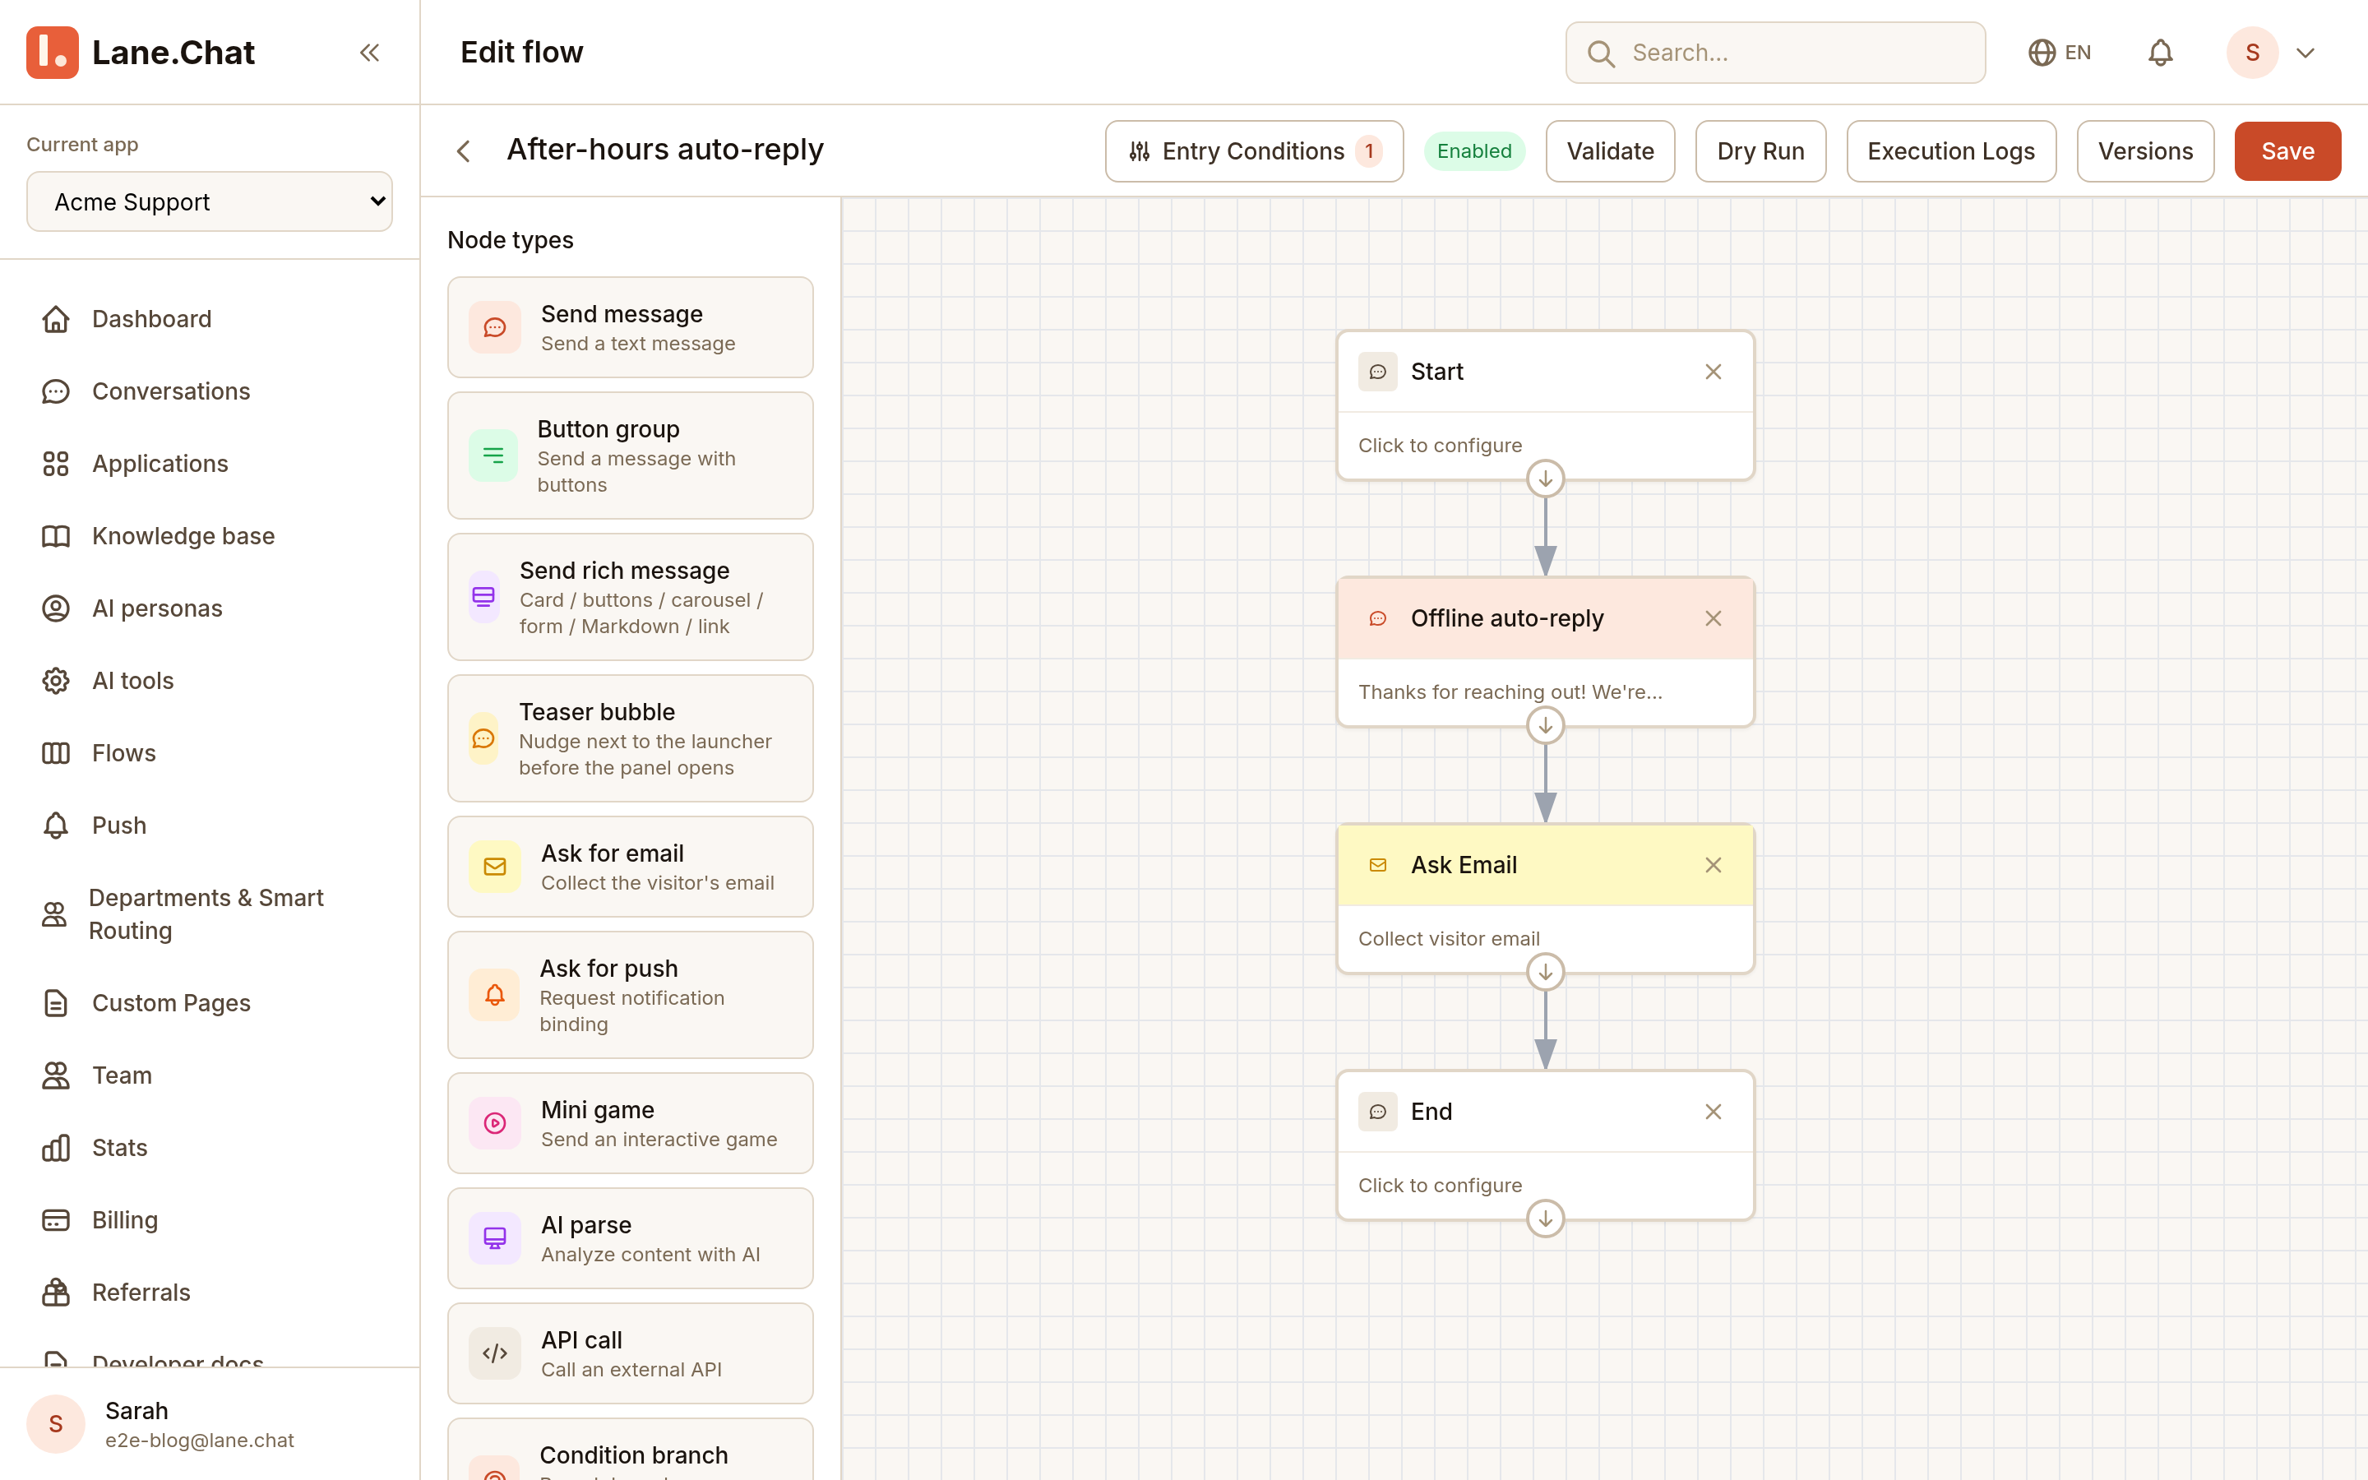Pick the Mini game play icon
This screenshot has width=2368, height=1480.
pos(495,1124)
